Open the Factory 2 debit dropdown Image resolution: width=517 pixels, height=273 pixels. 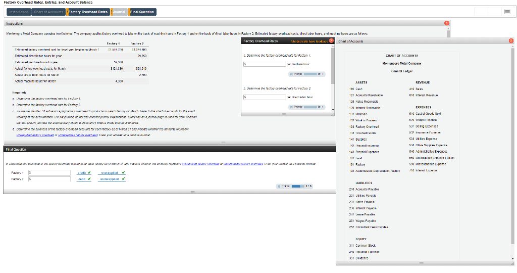pyautogui.click(x=84, y=179)
